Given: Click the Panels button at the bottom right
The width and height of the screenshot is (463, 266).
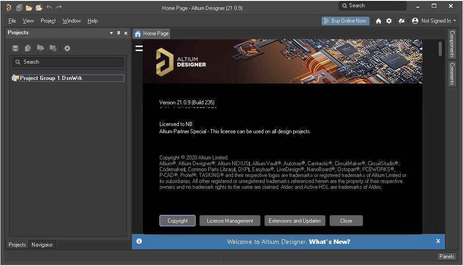Looking at the screenshot, I should (x=447, y=256).
